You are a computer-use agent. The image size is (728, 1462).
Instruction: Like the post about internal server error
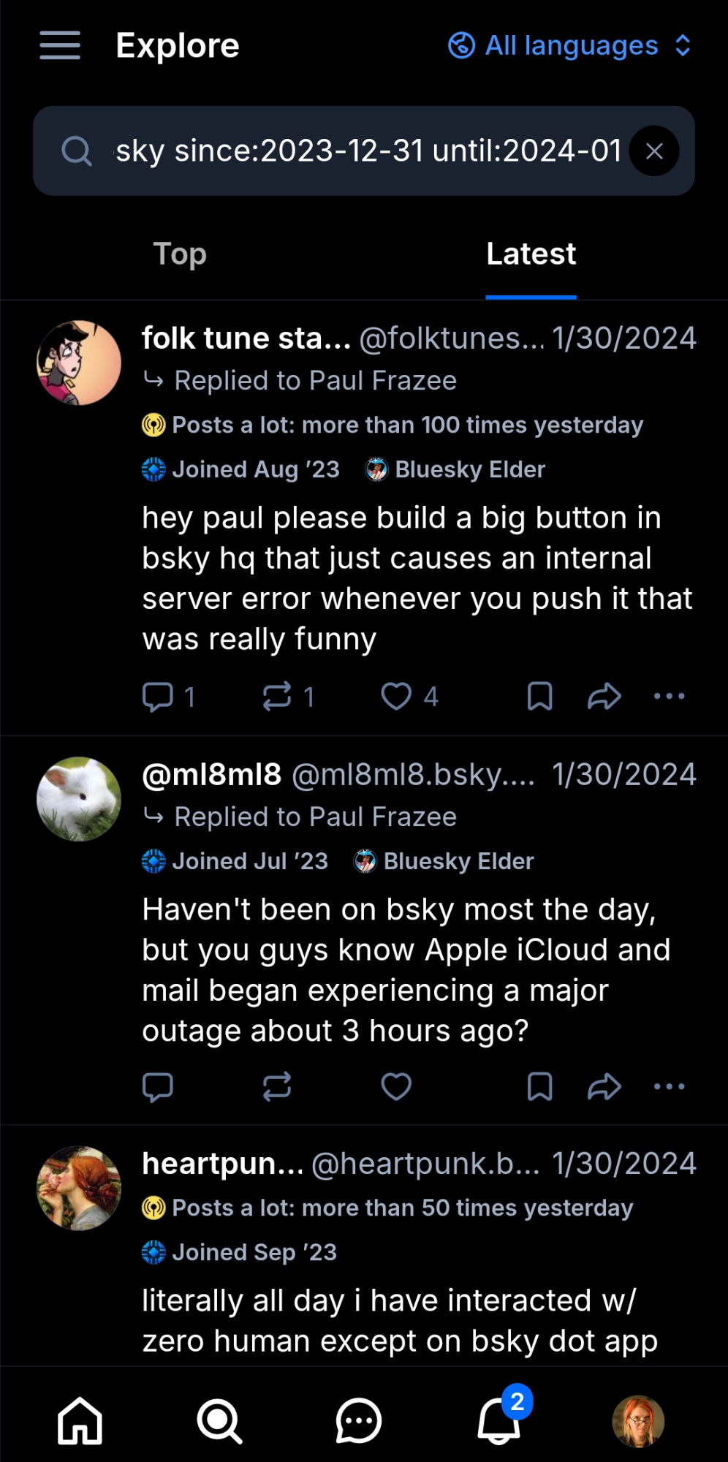[x=397, y=697]
